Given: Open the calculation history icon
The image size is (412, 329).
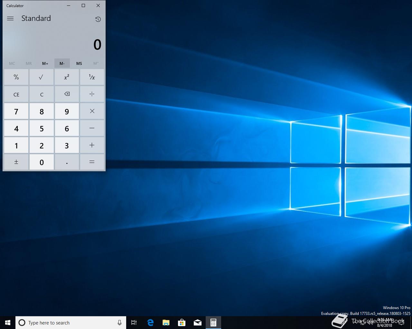Looking at the screenshot, I should 98,19.
